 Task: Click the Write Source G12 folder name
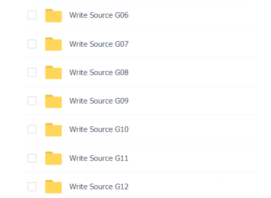[x=99, y=187]
